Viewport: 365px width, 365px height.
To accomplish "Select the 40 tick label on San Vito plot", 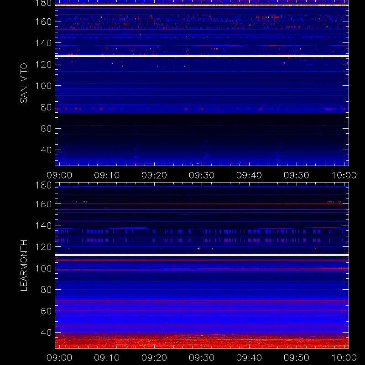I will click(x=46, y=150).
